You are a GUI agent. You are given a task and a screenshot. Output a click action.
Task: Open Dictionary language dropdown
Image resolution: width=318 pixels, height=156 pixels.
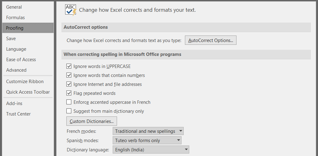pos(151,150)
